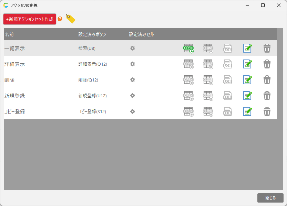The height and width of the screenshot is (206, 287).
Task: Open the LOG icon for 削除 row
Action: click(x=228, y=80)
